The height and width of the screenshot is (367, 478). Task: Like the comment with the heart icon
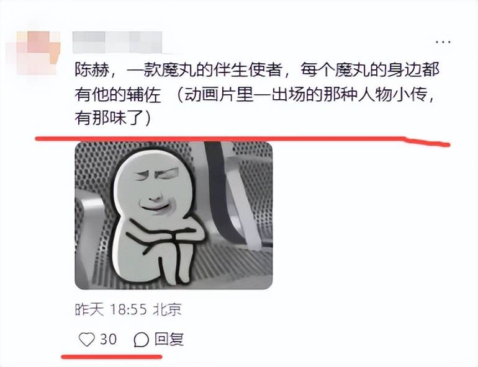click(x=87, y=339)
